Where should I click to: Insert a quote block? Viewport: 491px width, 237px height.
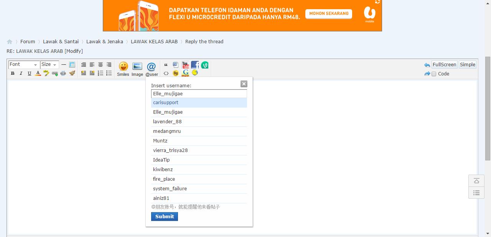point(166,65)
